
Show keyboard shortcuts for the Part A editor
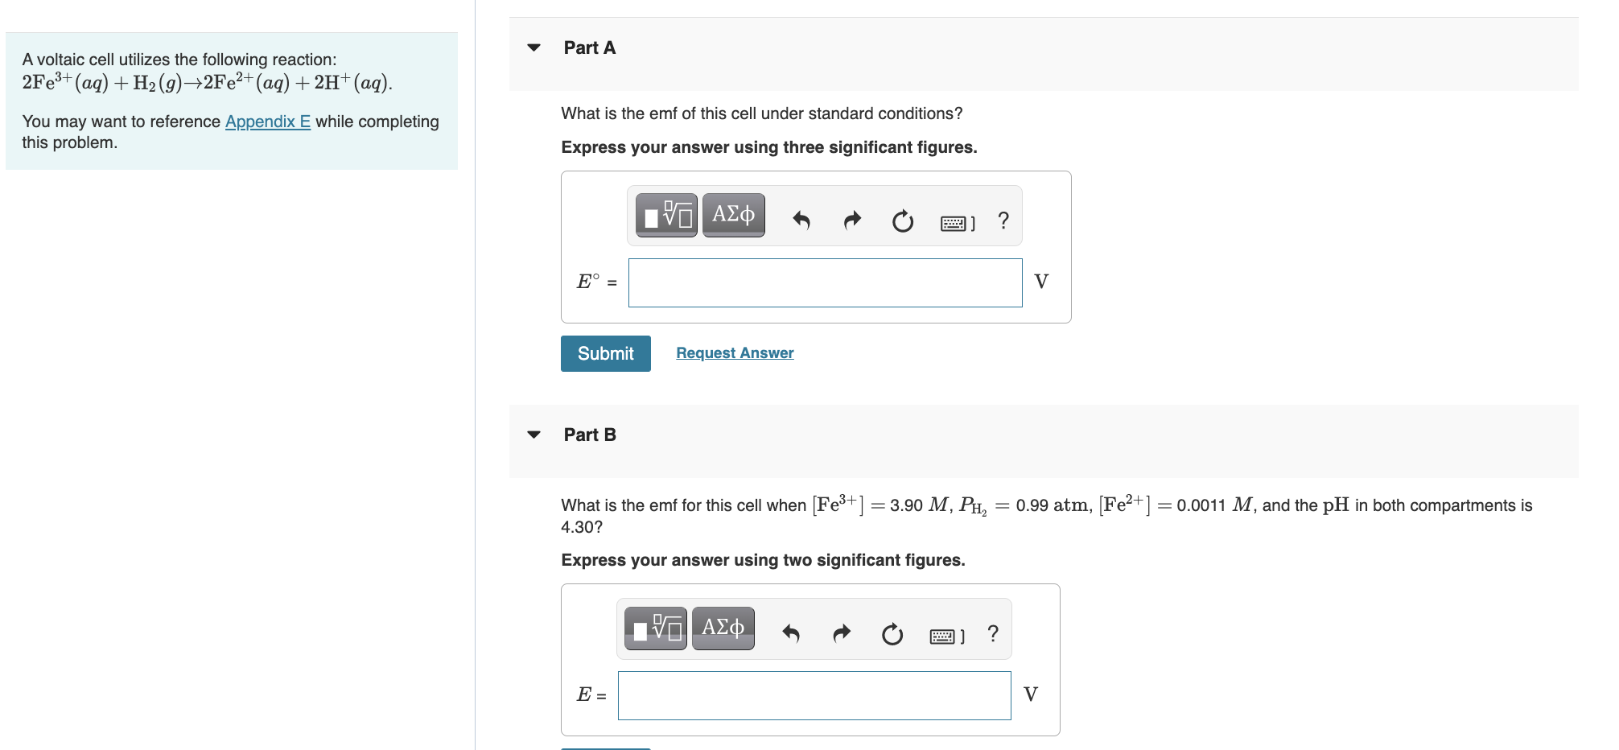[x=958, y=223]
